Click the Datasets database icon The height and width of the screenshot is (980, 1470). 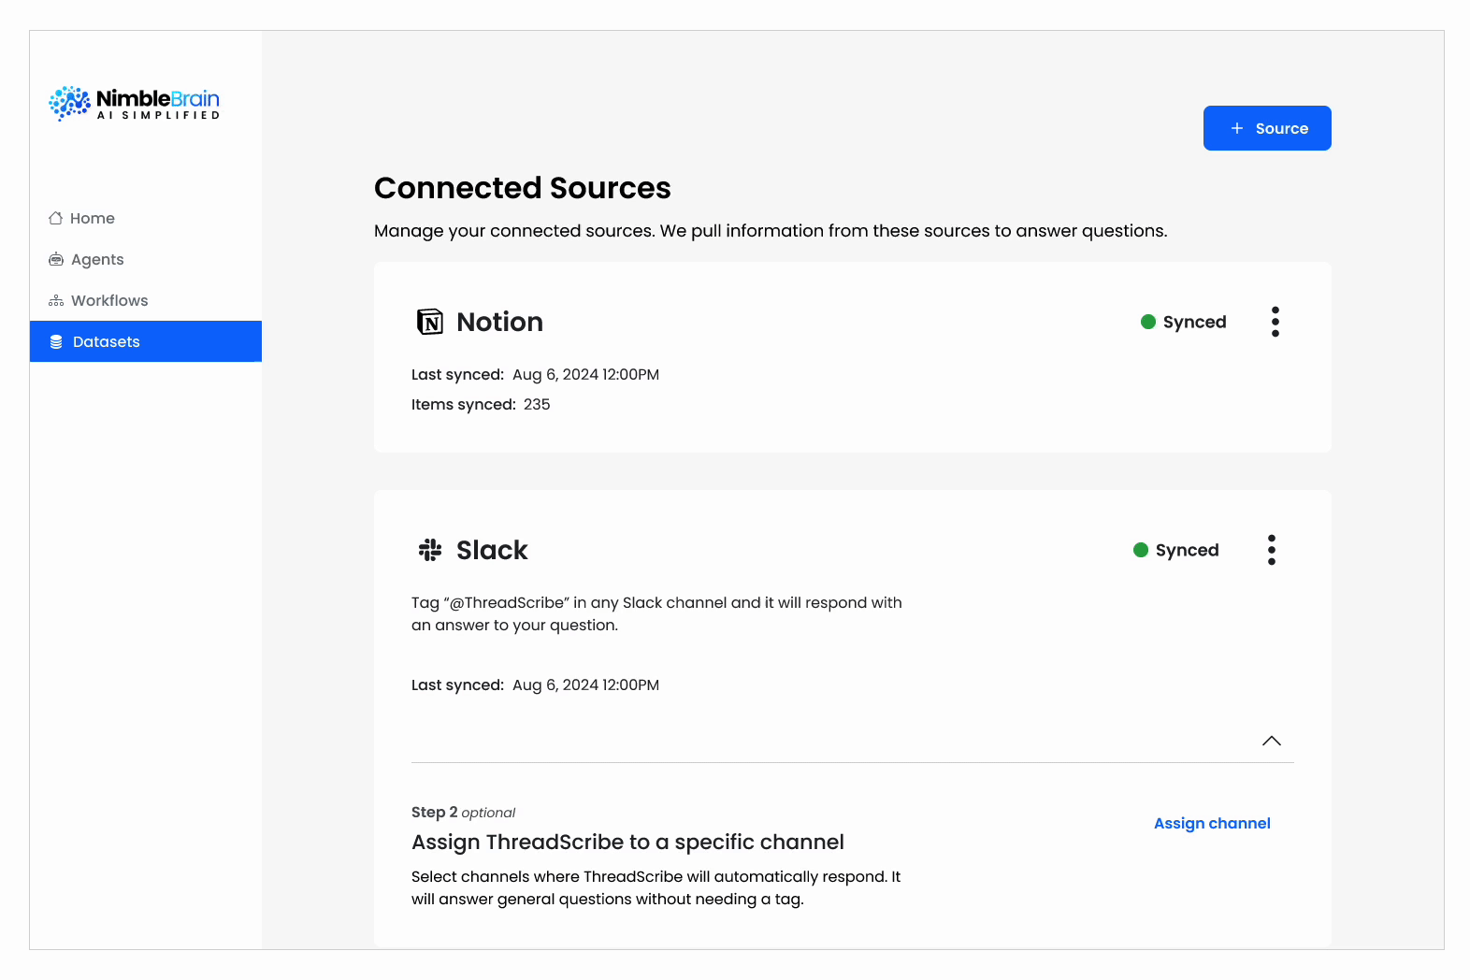(x=56, y=342)
